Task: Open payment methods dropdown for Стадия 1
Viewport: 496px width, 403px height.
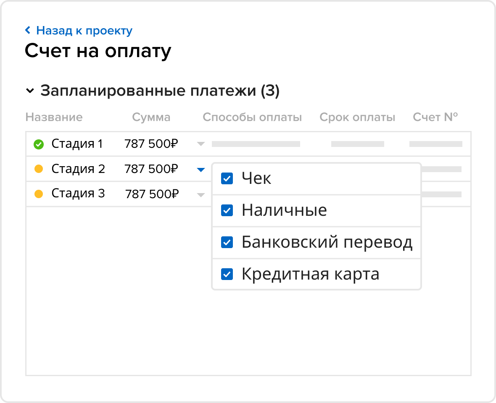Action: pos(201,144)
